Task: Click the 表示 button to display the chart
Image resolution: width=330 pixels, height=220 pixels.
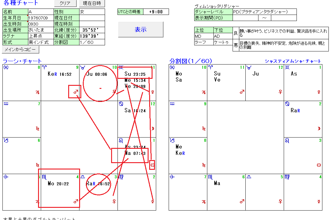Action: coord(140,29)
